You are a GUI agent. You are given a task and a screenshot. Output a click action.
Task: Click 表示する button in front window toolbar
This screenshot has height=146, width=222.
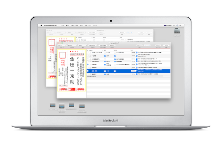tap(139, 45)
